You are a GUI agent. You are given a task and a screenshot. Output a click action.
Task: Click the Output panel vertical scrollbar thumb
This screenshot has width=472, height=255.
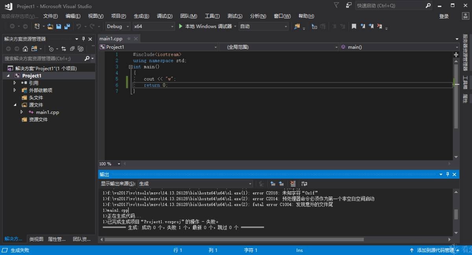pyautogui.click(x=456, y=214)
